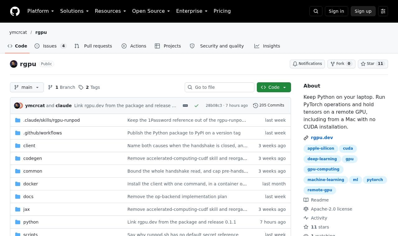Open the green Code dropdown button
Viewport: 398px width, 236px height.
(x=274, y=87)
